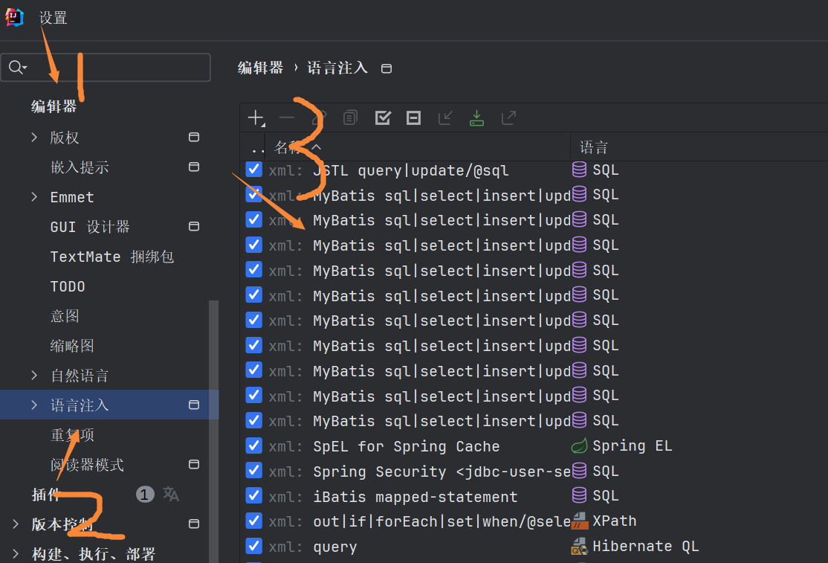Open 意图 settings page
Image resolution: width=828 pixels, height=563 pixels.
[65, 316]
